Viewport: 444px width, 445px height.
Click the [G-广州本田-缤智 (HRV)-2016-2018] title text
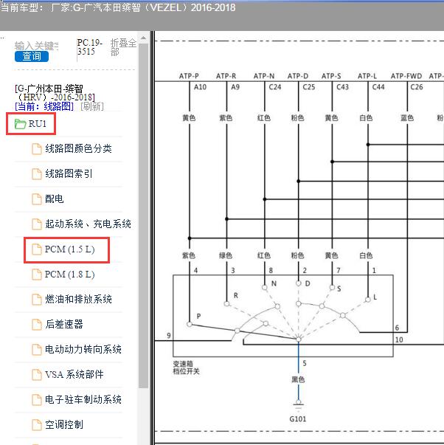(x=55, y=93)
